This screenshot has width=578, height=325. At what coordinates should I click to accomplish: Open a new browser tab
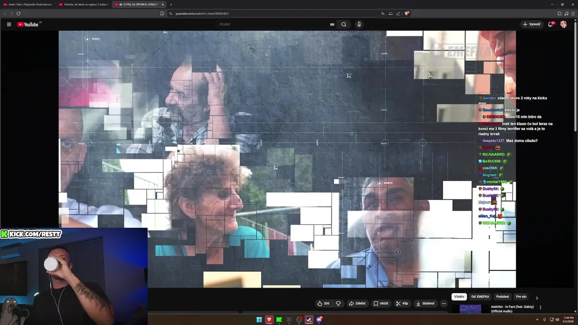point(171,5)
